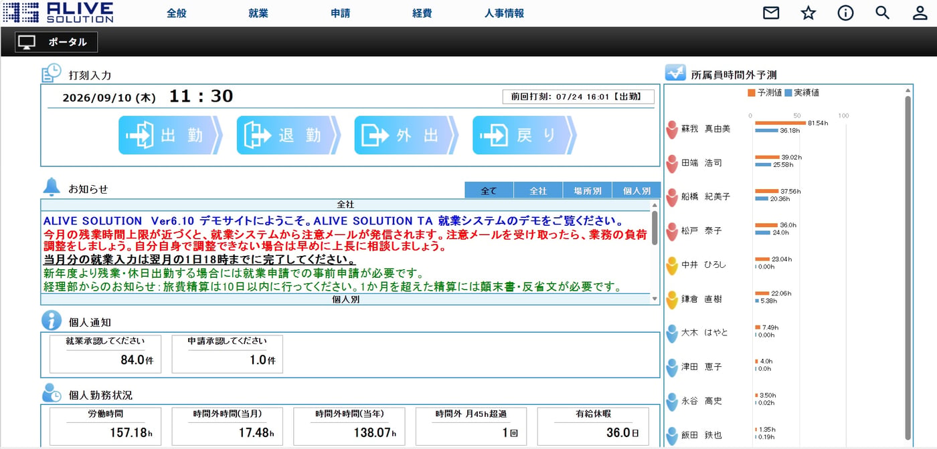Click the お知らせ bell icon

click(52, 187)
